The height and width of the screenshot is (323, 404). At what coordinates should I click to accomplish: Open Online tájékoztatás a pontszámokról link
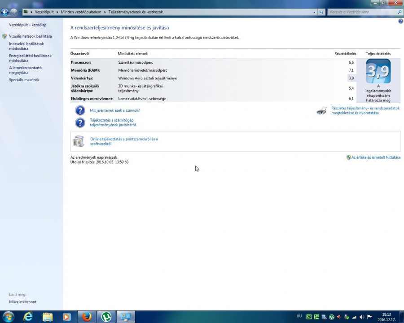[124, 141]
